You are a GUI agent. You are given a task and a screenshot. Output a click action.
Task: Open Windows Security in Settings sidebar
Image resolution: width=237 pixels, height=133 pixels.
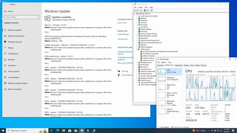click(x=15, y=42)
